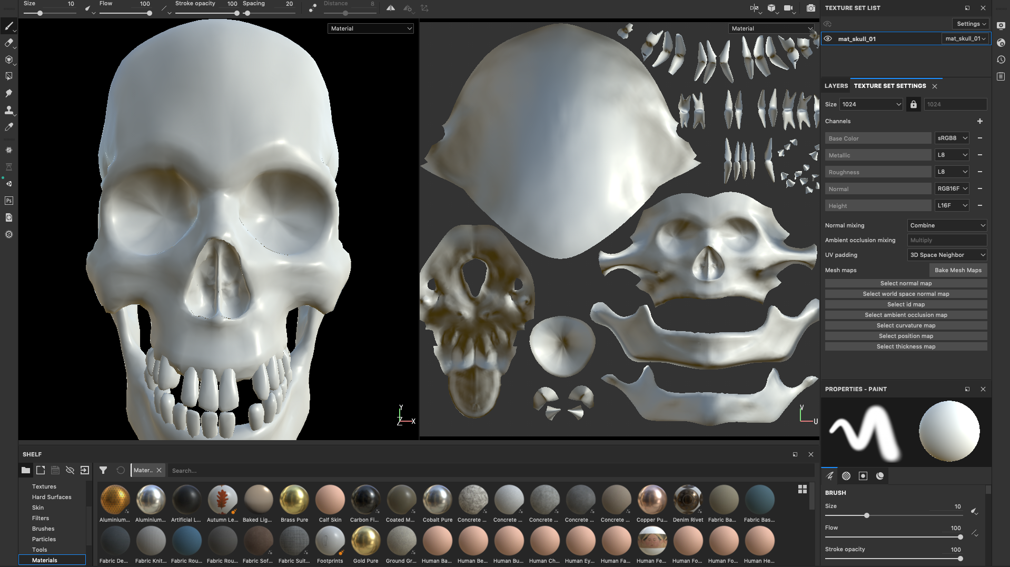Click the Bake Mesh Maps button
This screenshot has width=1010, height=567.
click(x=958, y=270)
